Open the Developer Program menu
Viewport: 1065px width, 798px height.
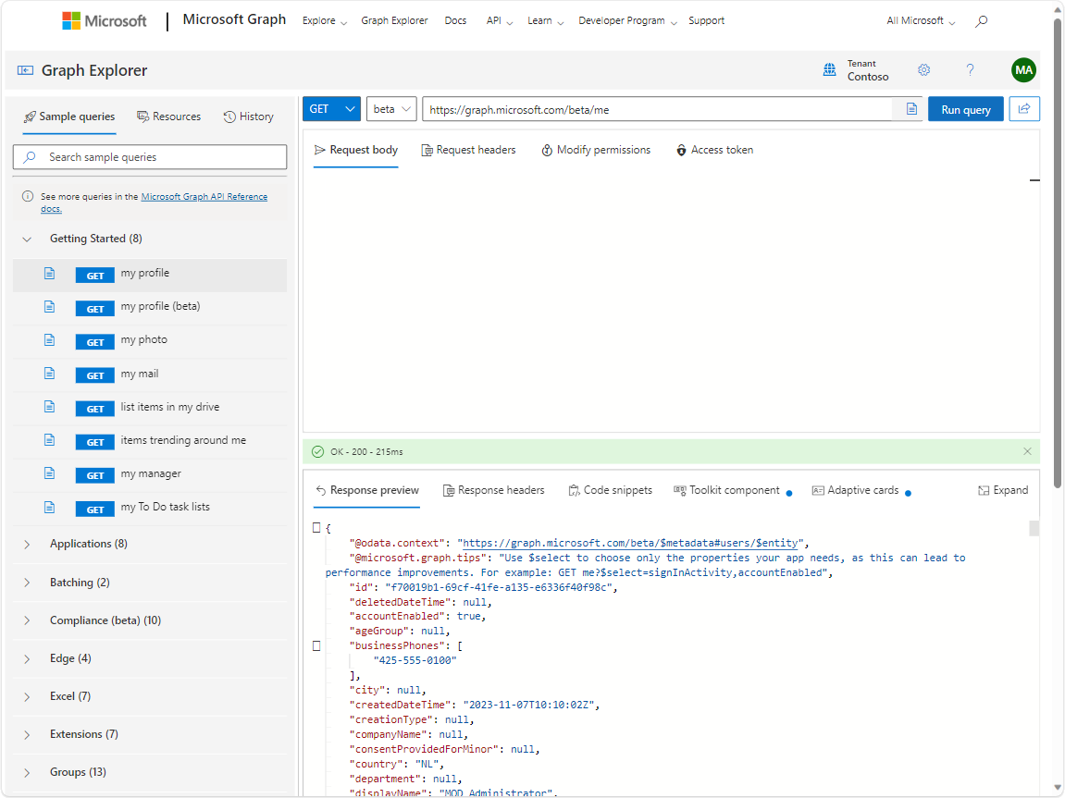tap(627, 21)
